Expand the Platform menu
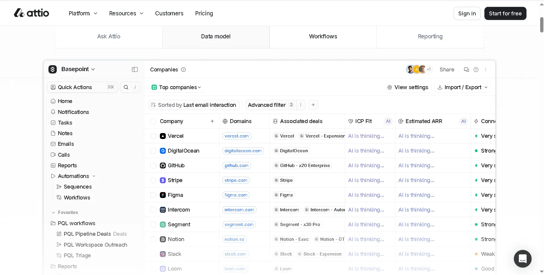 [83, 13]
